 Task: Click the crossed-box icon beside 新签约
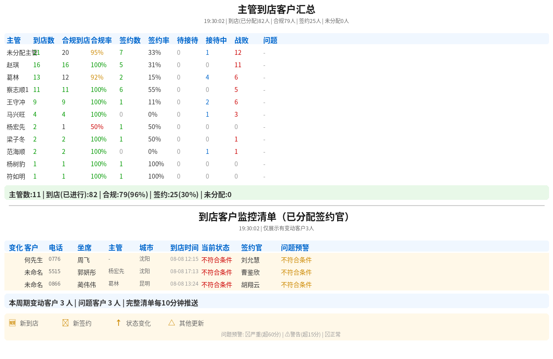(x=65, y=323)
